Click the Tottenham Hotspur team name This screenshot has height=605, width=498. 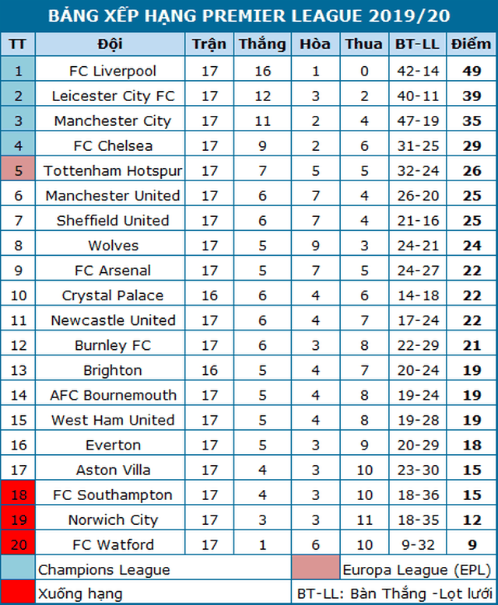tap(113, 170)
